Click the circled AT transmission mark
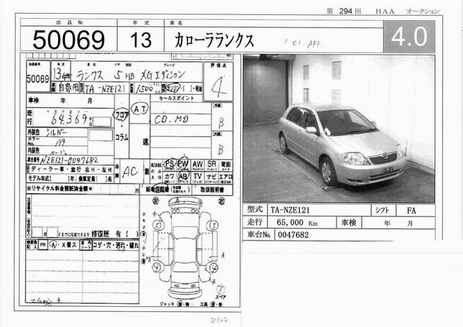 pos(140,109)
